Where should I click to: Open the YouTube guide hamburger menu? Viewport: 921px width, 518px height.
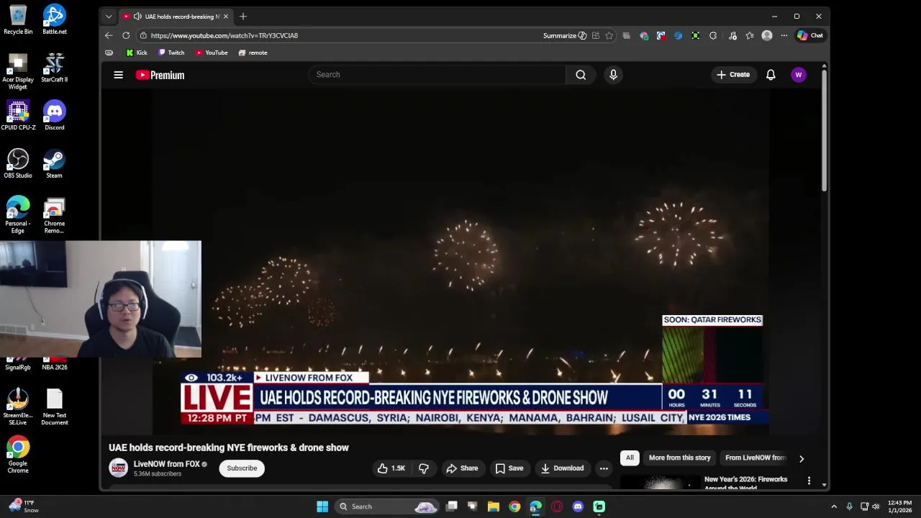[x=118, y=75]
